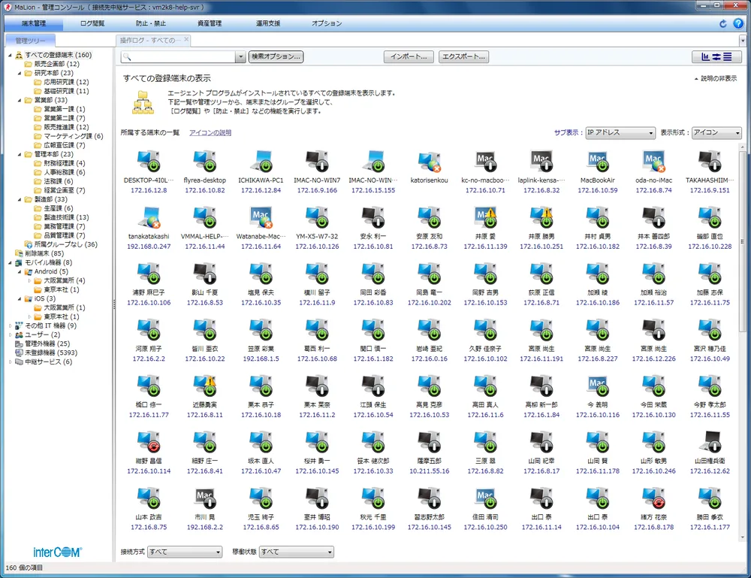Click the エクスポート button
The height and width of the screenshot is (578, 751).
(463, 56)
